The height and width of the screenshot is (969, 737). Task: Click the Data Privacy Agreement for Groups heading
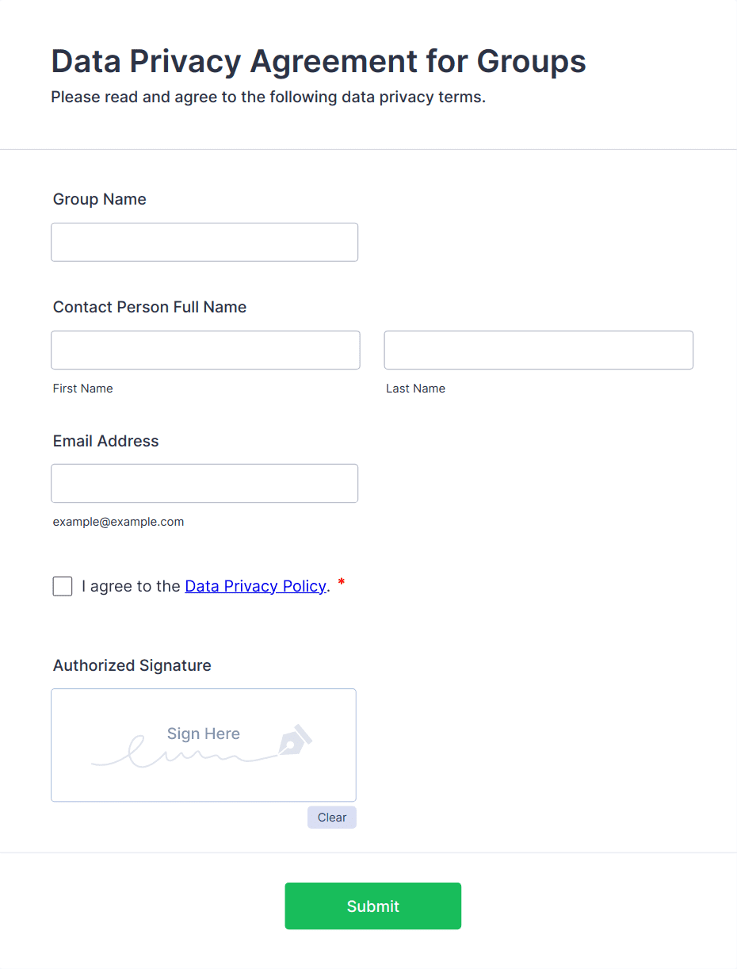point(319,61)
